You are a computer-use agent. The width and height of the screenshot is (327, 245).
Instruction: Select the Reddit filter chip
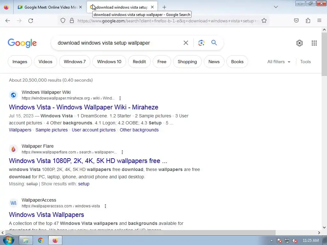pos(139,62)
